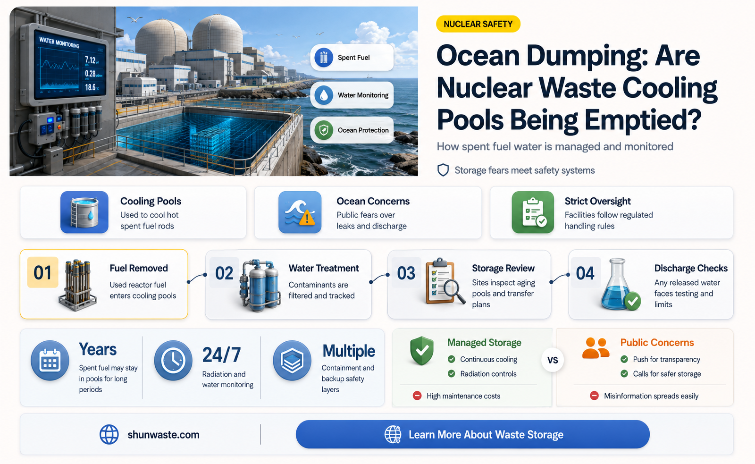Click the globe icon in Learn More button
The image size is (755, 464).
coord(393,434)
